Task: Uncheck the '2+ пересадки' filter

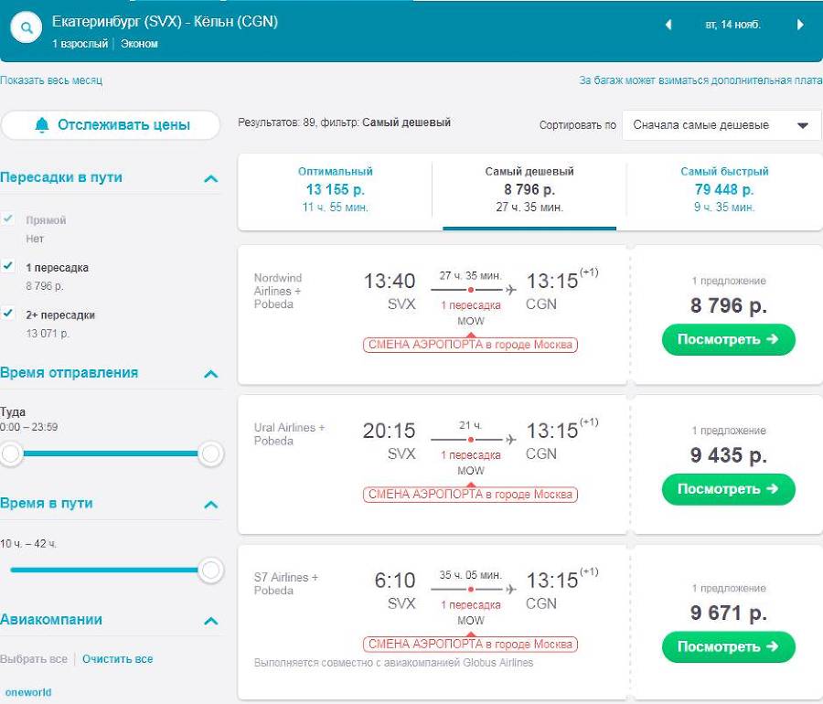Action: click(9, 314)
